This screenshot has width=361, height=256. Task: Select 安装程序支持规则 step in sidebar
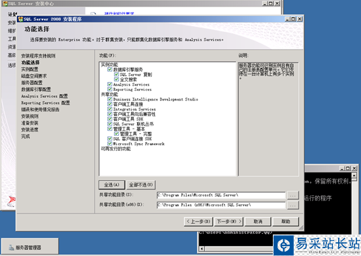[39, 56]
